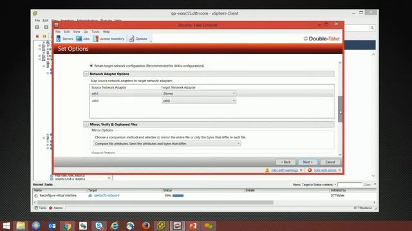Collapse the Network Adapter Options section
Viewport: 412px width, 231px height.
coord(86,74)
